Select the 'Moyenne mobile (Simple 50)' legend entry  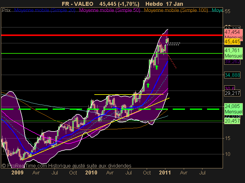[x=110, y=10]
